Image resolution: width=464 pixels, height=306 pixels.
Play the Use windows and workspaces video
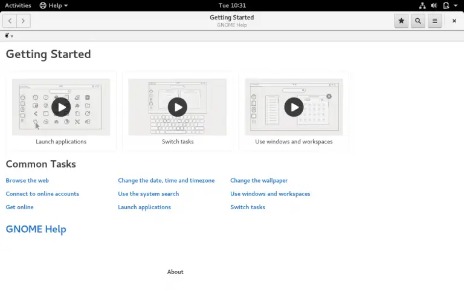tap(294, 107)
